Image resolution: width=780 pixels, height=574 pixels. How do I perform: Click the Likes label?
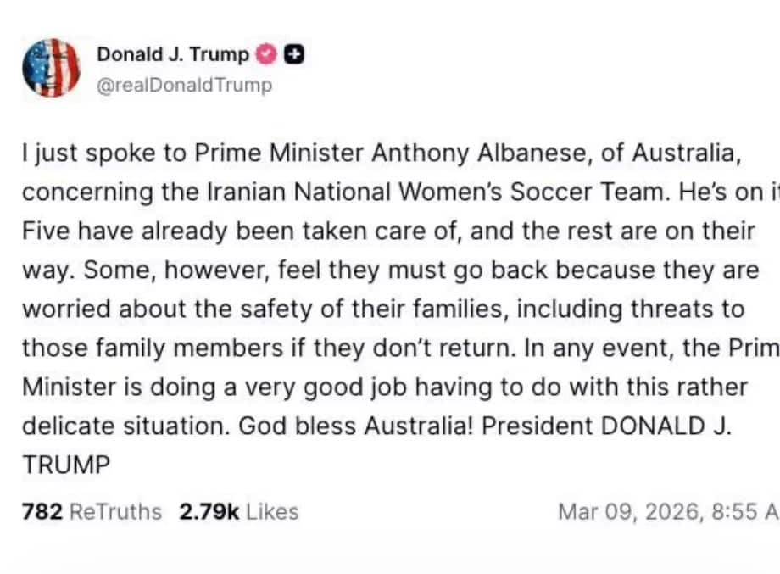pyautogui.click(x=272, y=511)
